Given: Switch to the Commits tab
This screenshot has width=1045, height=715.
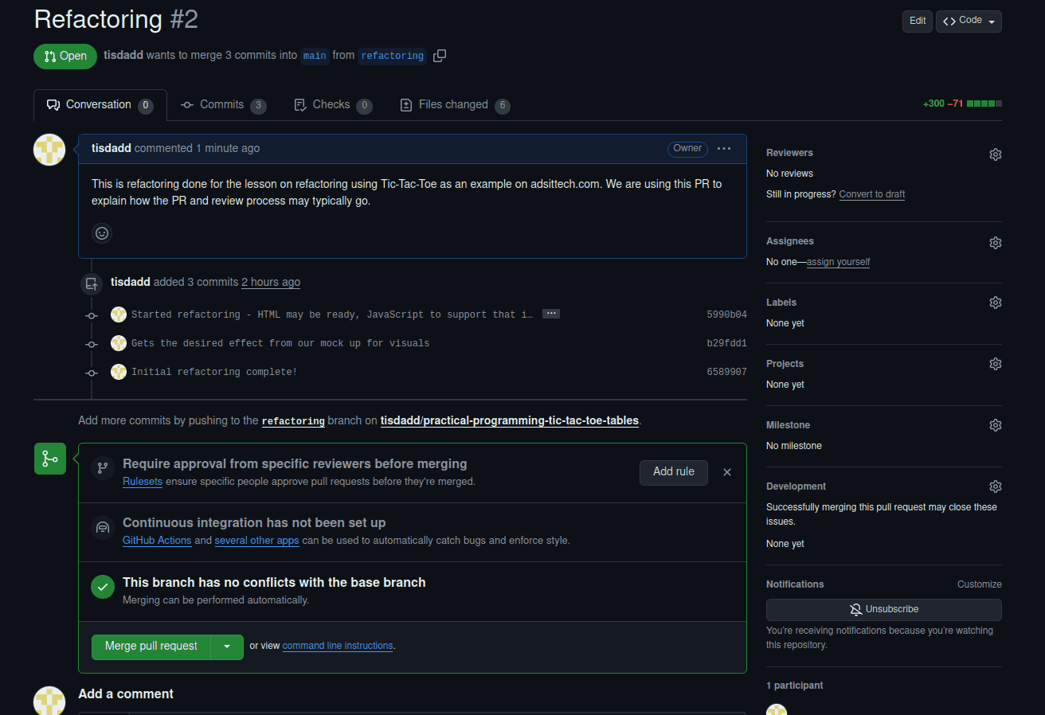Looking at the screenshot, I should tap(222, 105).
